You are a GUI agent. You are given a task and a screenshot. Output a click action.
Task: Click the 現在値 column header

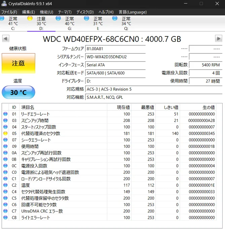pyautogui.click(x=119, y=107)
